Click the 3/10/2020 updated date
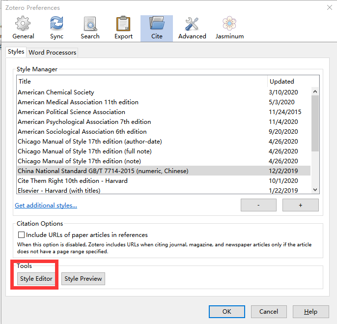Image resolution: width=337 pixels, height=324 pixels. [283, 92]
